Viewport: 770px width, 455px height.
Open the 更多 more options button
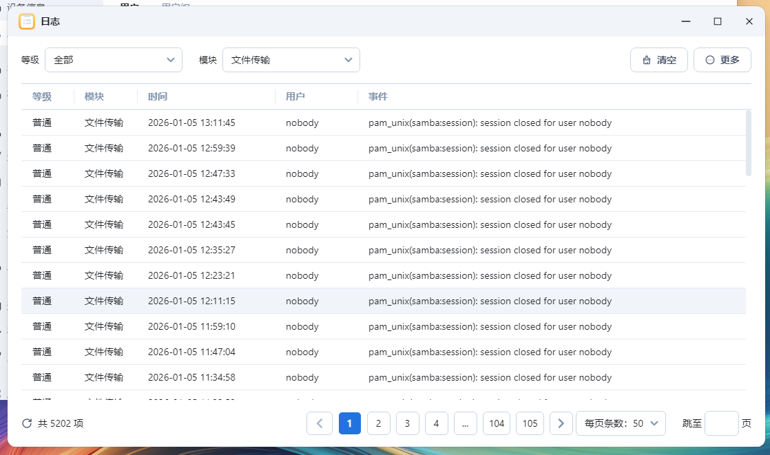coord(722,60)
